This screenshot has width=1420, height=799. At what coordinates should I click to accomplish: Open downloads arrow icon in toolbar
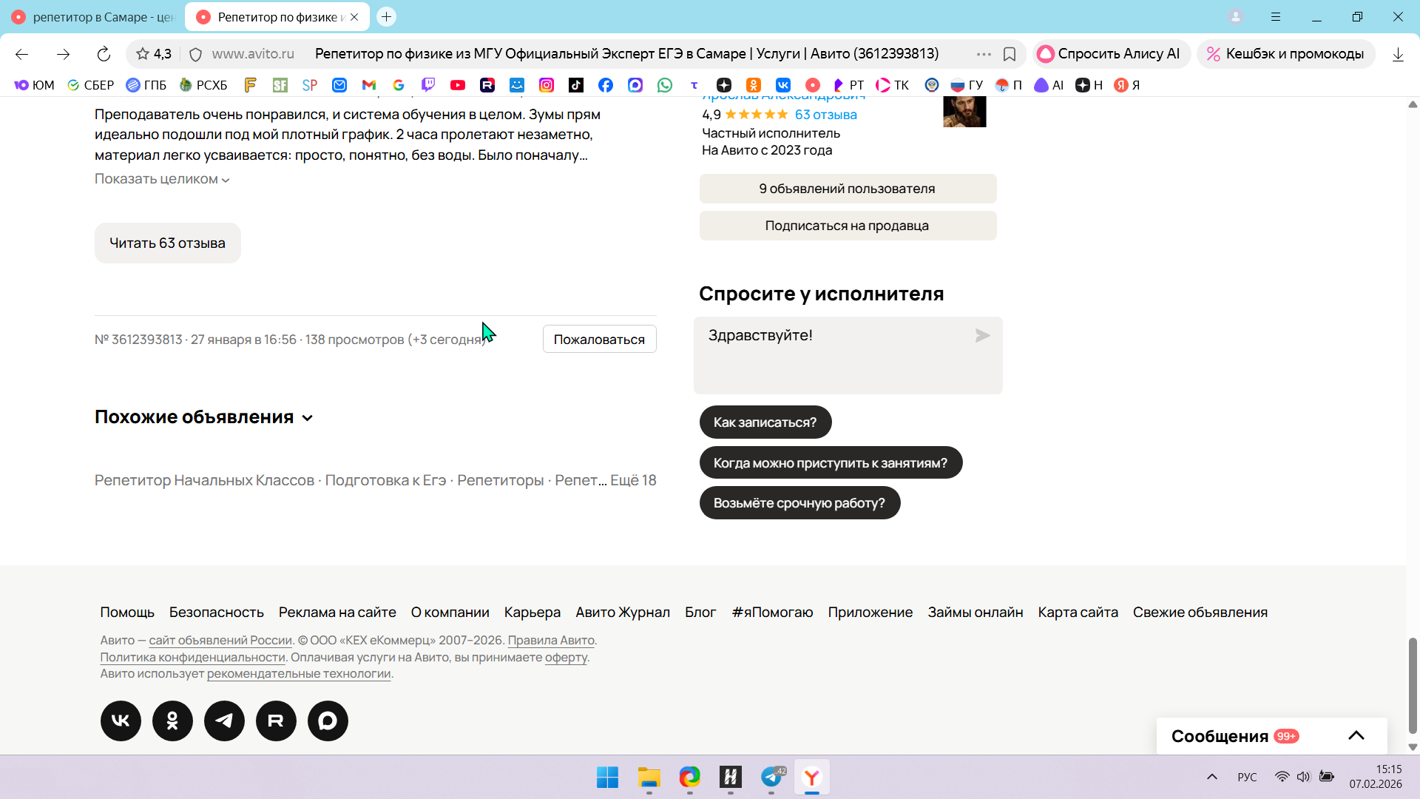click(x=1398, y=54)
